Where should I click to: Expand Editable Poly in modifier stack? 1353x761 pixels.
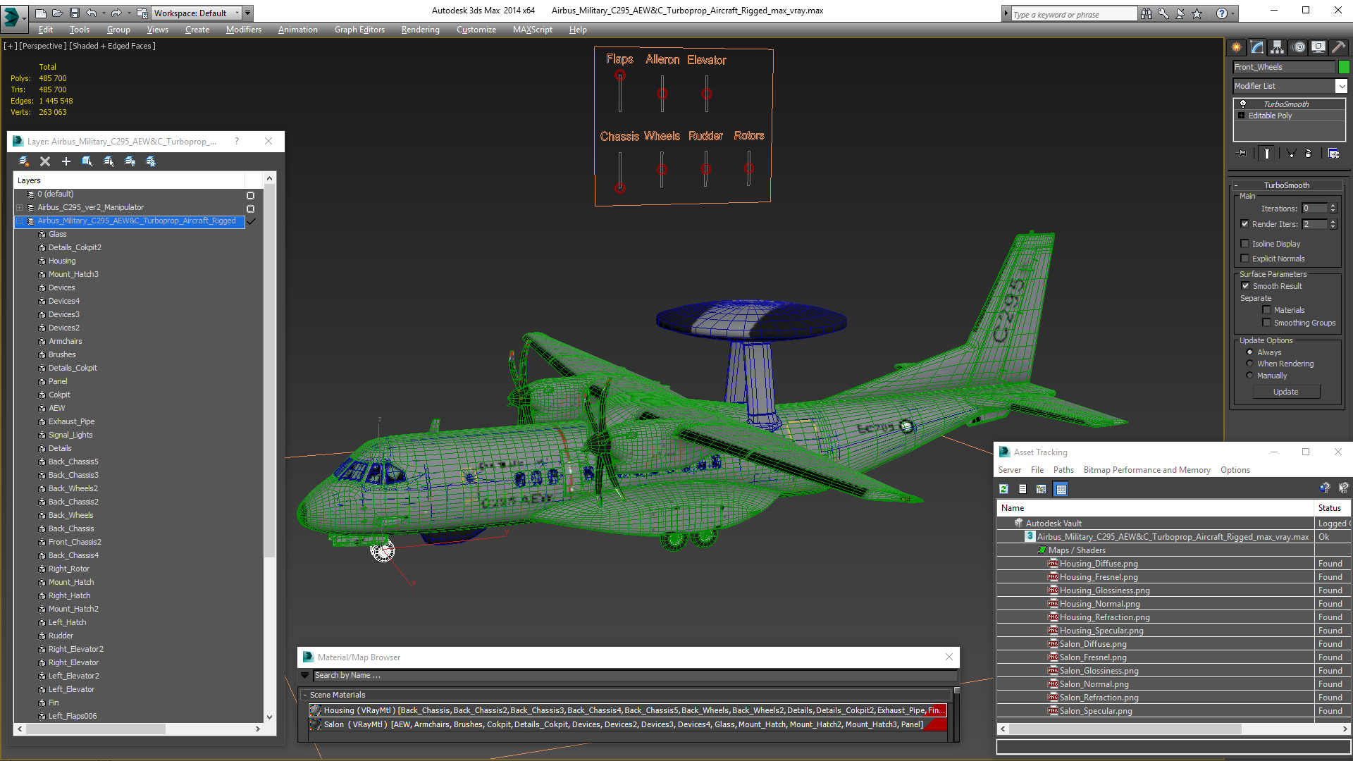(1242, 116)
